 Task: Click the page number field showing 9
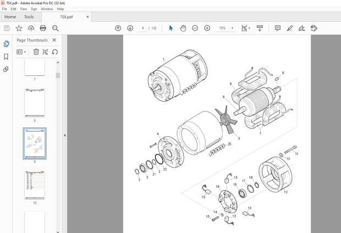pyautogui.click(x=142, y=28)
